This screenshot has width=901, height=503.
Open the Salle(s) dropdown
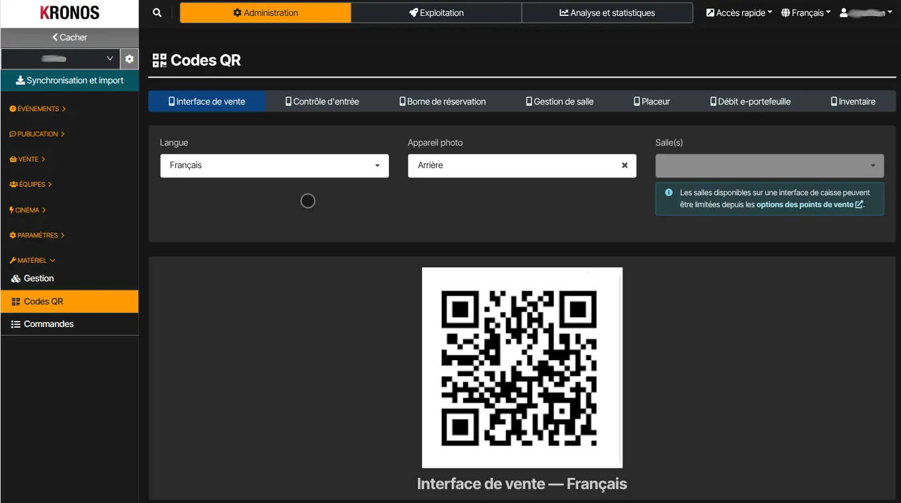(769, 165)
